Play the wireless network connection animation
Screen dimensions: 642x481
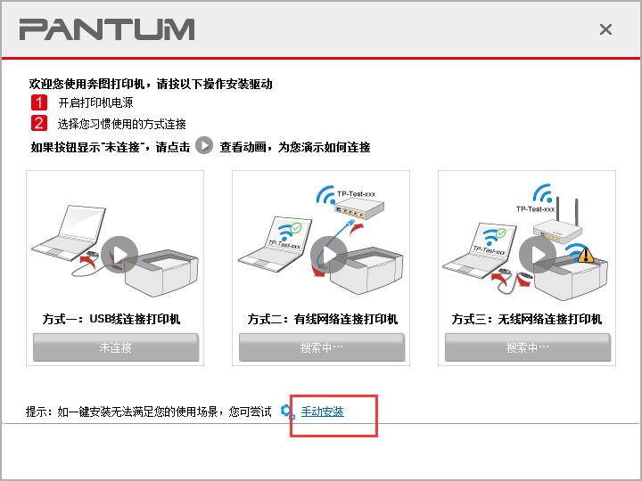coord(538,255)
